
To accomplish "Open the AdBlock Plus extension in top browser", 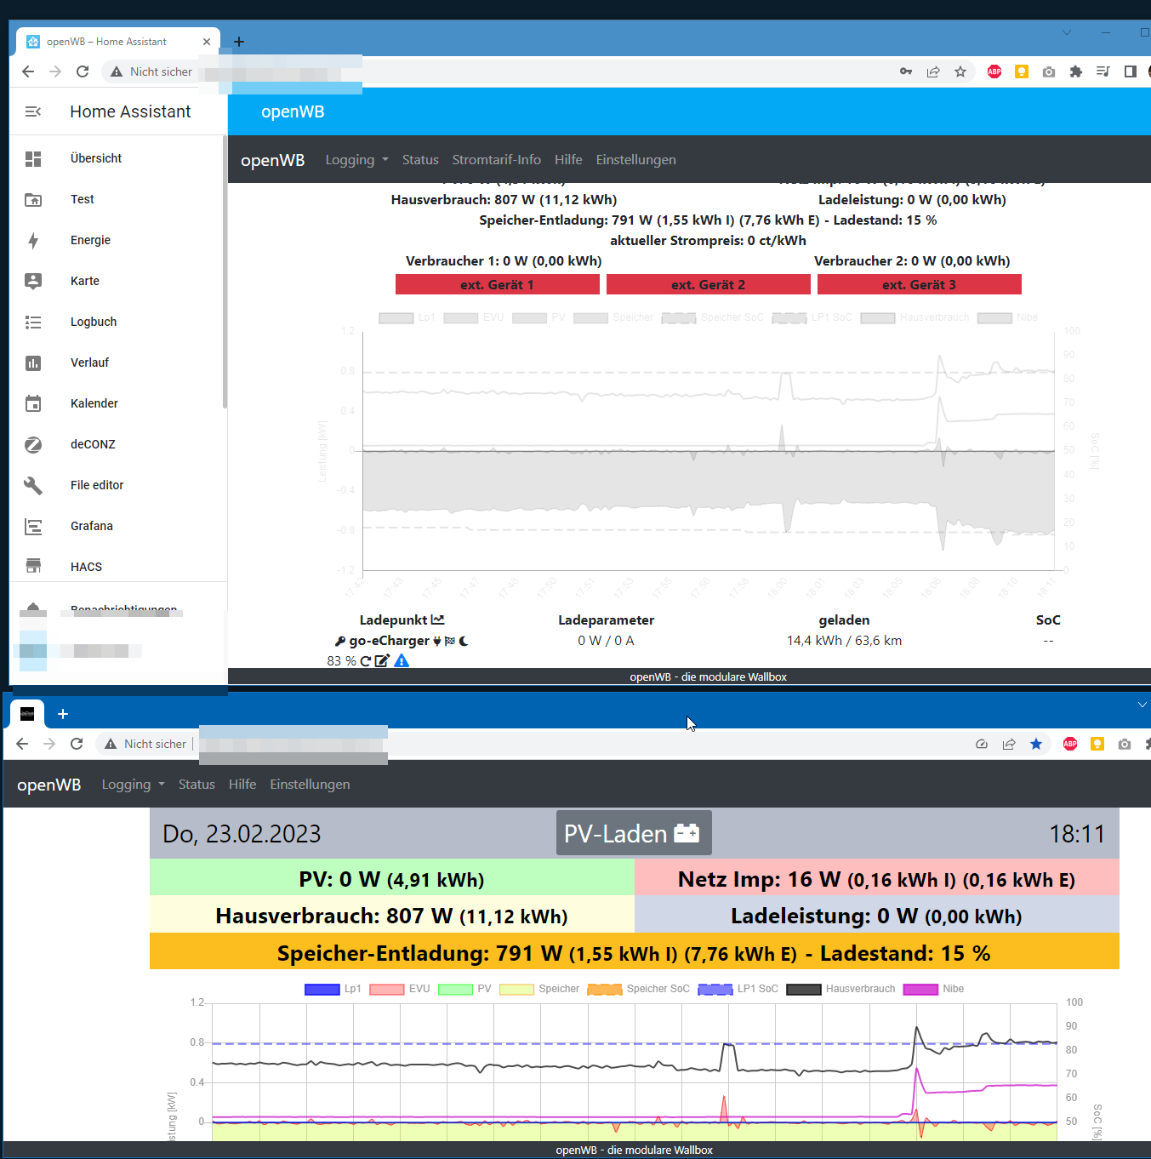I will pos(994,71).
